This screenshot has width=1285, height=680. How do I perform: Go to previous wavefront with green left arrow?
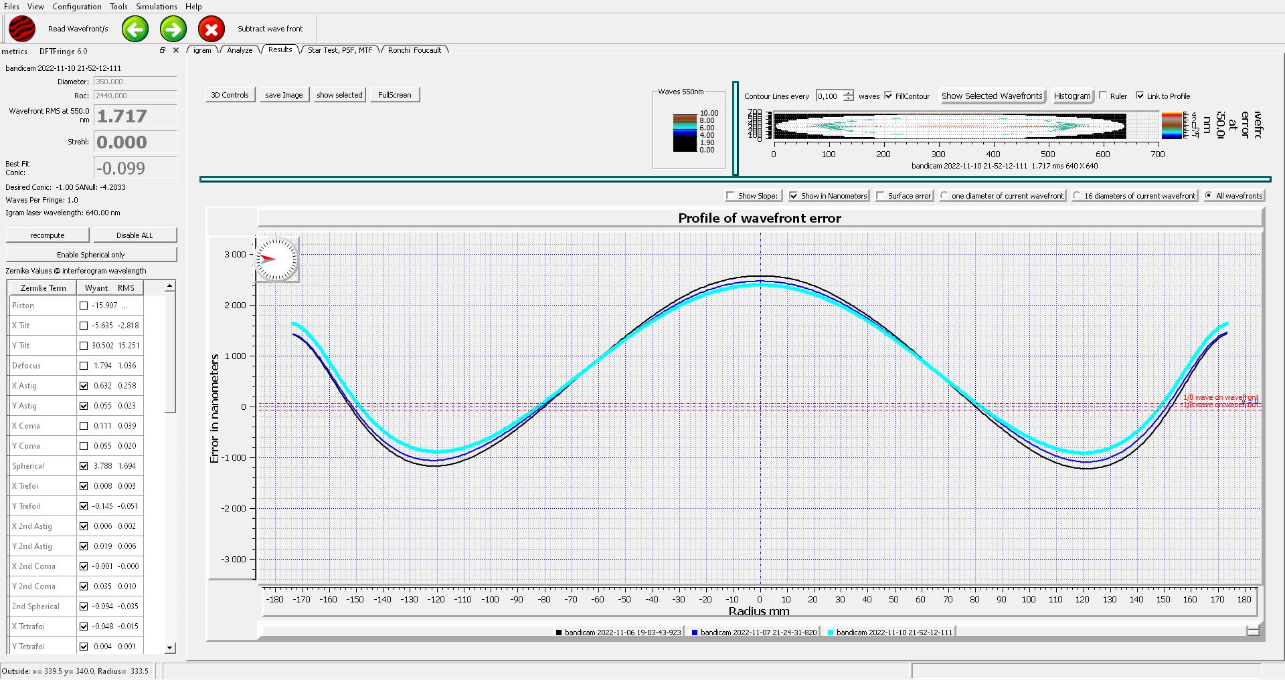(x=135, y=29)
